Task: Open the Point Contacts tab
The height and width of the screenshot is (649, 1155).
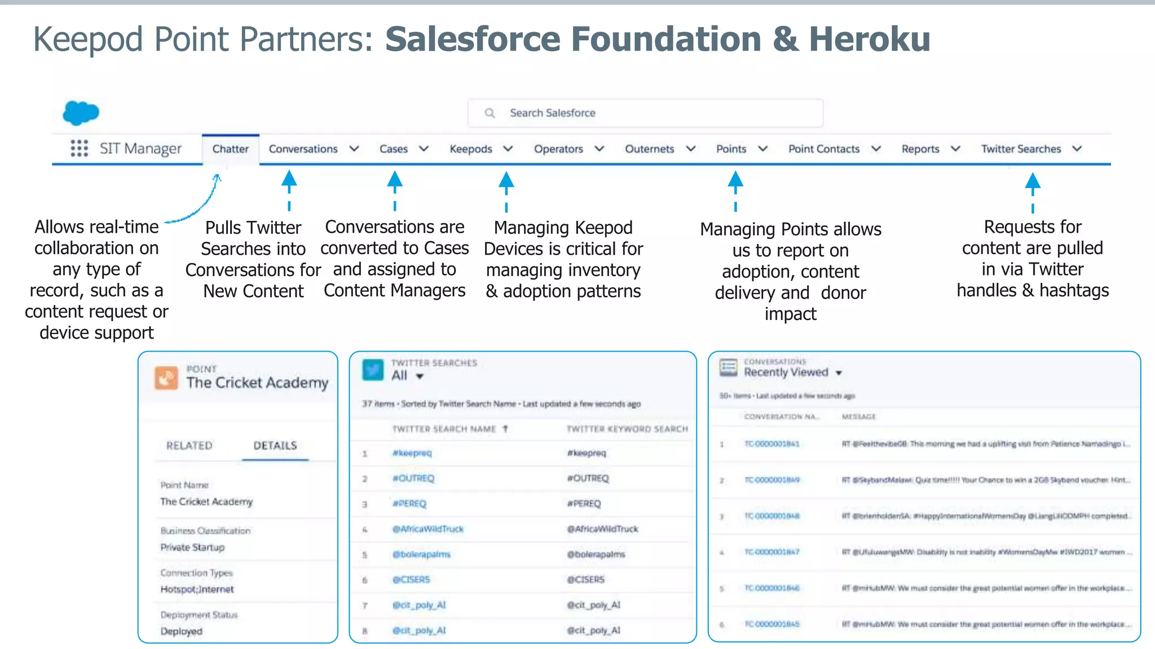Action: click(x=823, y=149)
